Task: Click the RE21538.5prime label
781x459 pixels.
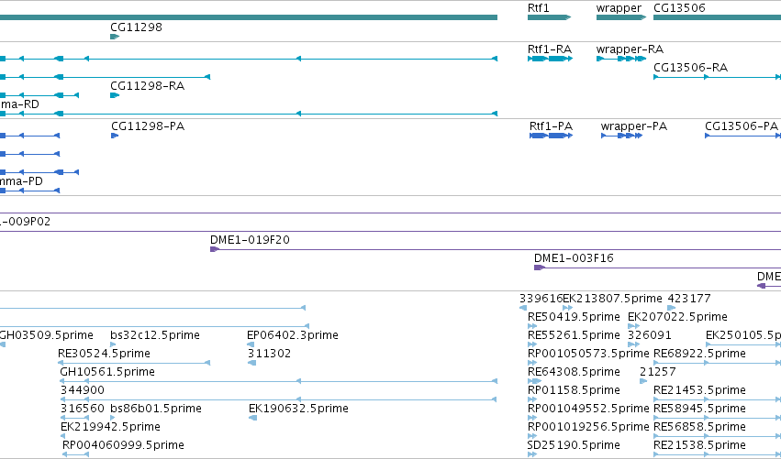Action: pos(700,445)
